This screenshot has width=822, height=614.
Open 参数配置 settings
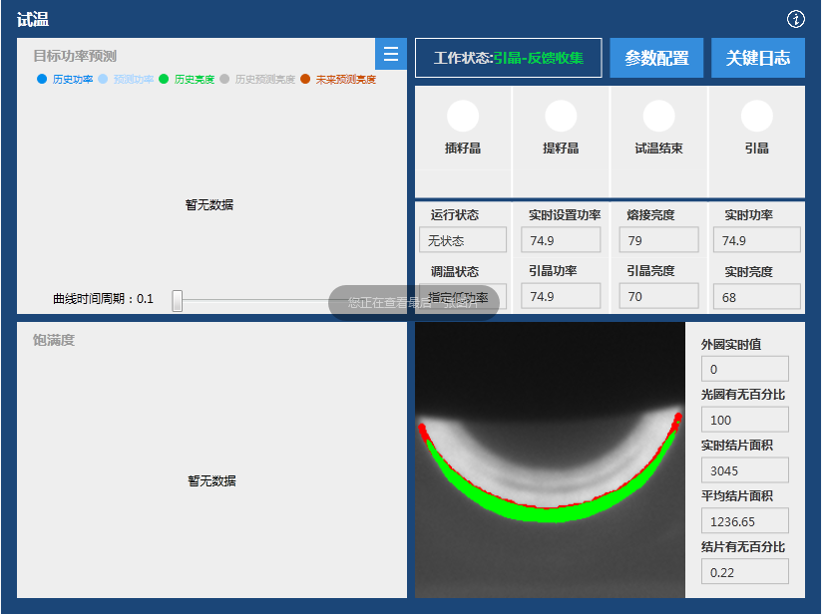(656, 58)
